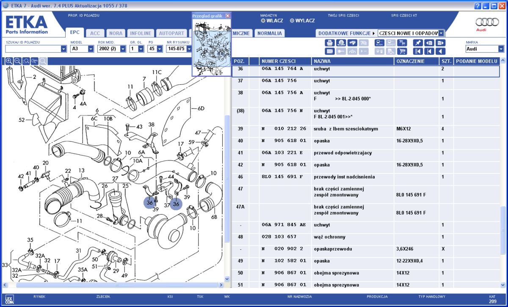
Task: Click the map/handshake toolbar icon
Action: point(352,43)
